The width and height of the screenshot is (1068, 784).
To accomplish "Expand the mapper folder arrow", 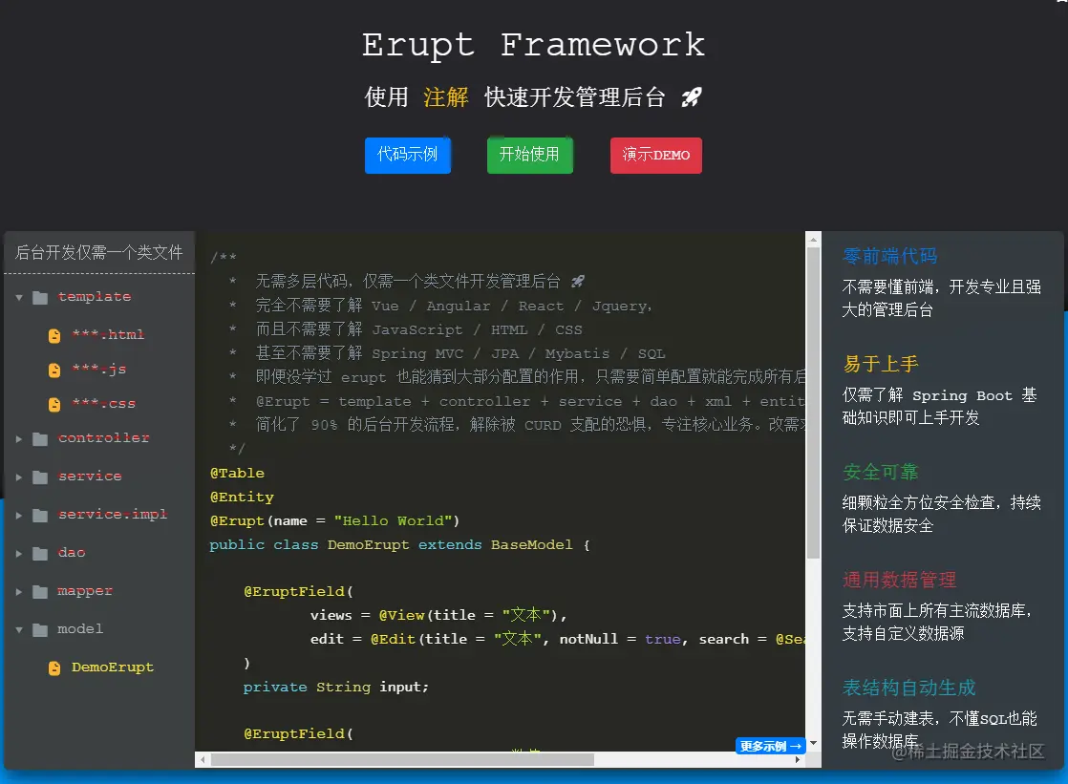I will (x=19, y=591).
